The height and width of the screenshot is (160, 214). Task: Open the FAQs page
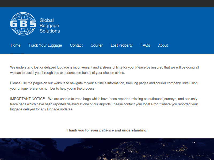[x=145, y=45]
